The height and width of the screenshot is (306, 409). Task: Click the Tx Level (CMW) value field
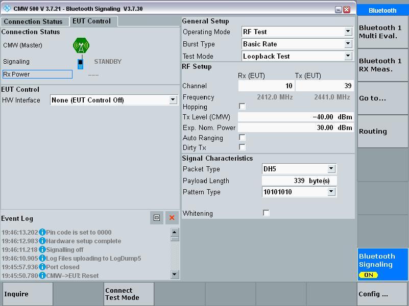tap(296, 117)
